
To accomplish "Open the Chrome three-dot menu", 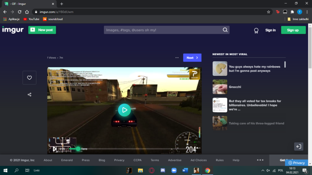I will coord(307,12).
